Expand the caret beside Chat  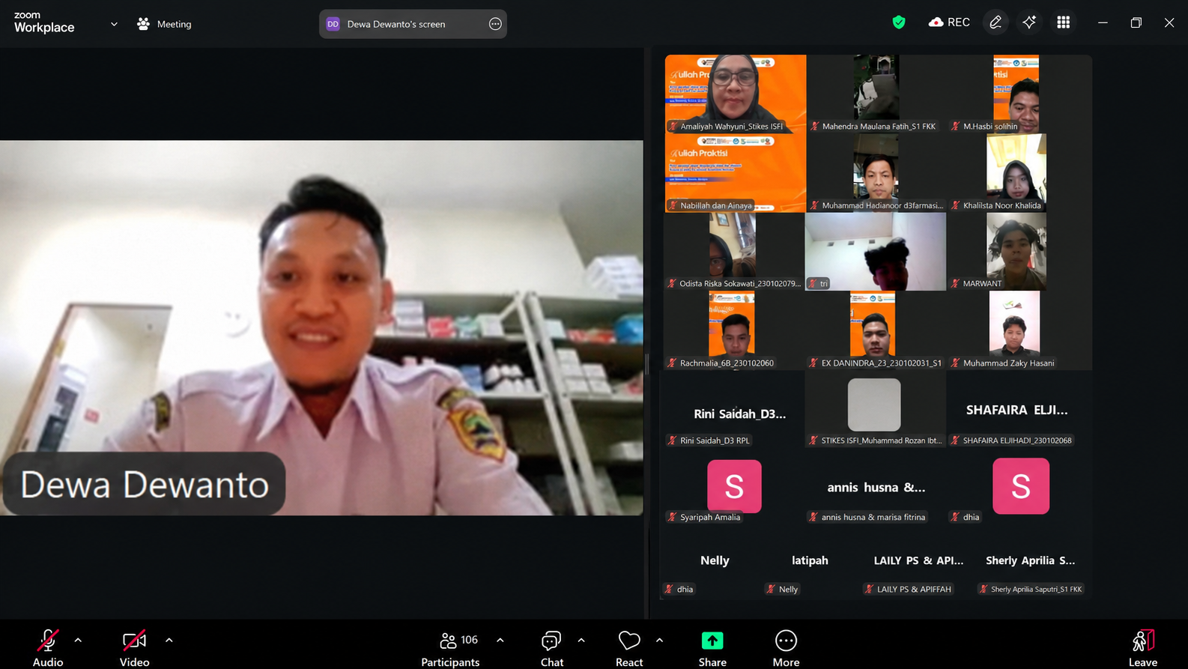[581, 641]
